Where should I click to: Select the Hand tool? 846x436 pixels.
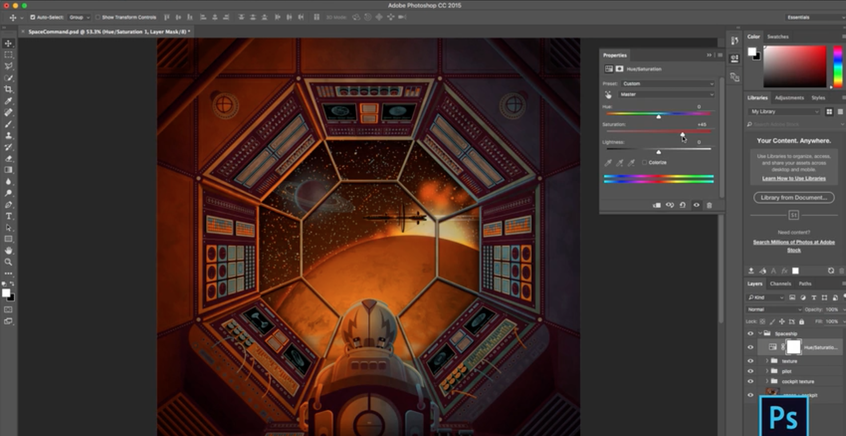[8, 250]
